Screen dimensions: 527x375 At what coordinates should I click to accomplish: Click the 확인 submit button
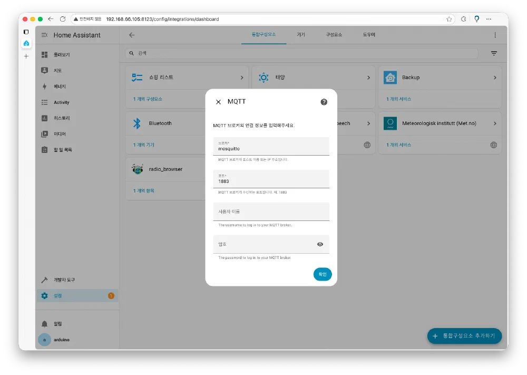323,274
